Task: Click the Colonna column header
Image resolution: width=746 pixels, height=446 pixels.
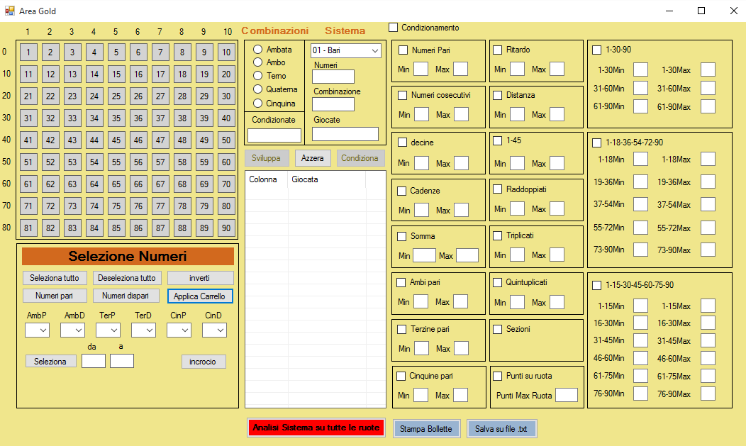Action: (265, 180)
